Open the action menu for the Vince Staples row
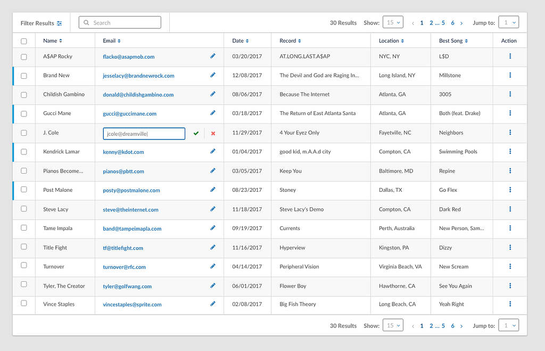The width and height of the screenshot is (545, 351). tap(510, 304)
